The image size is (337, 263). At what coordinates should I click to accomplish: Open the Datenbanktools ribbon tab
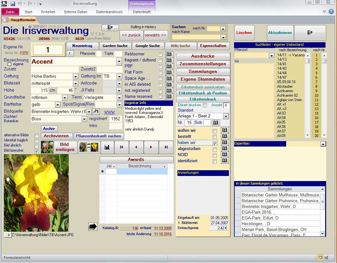109,12
